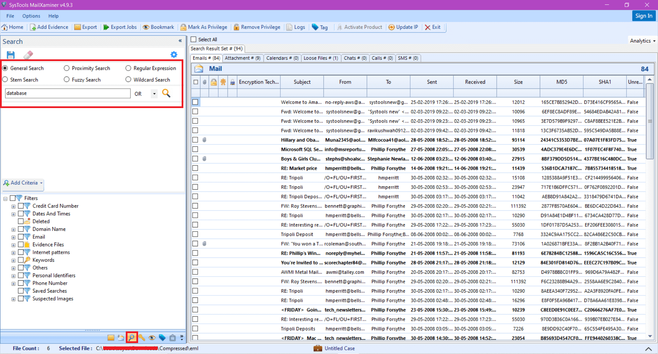Click the key icon in bottom bar

(142, 338)
